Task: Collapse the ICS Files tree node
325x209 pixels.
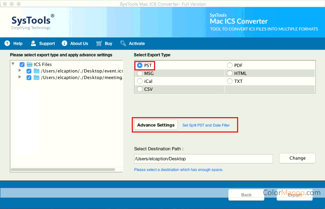Action: point(13,64)
